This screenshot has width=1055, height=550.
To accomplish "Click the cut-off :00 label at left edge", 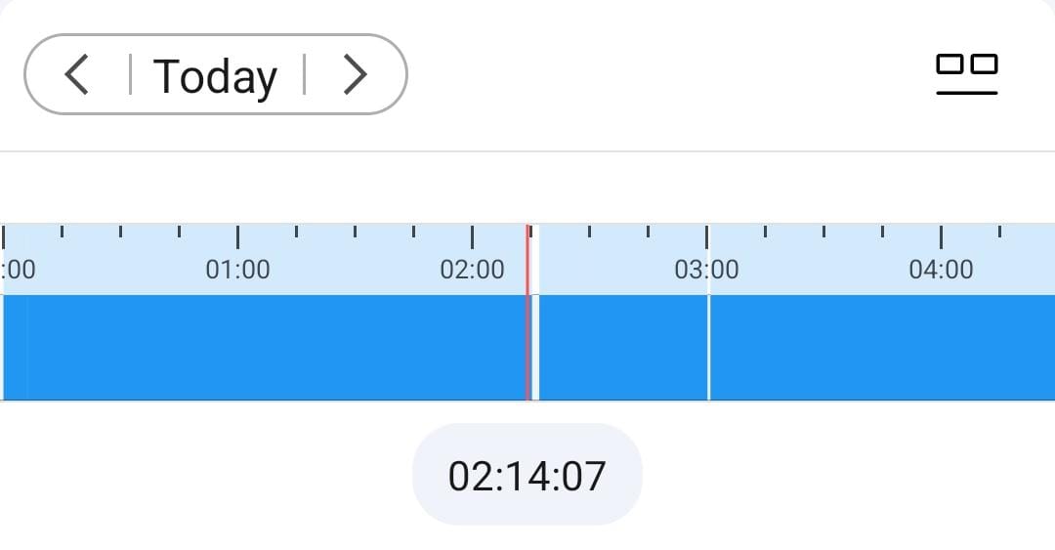I will [x=18, y=270].
